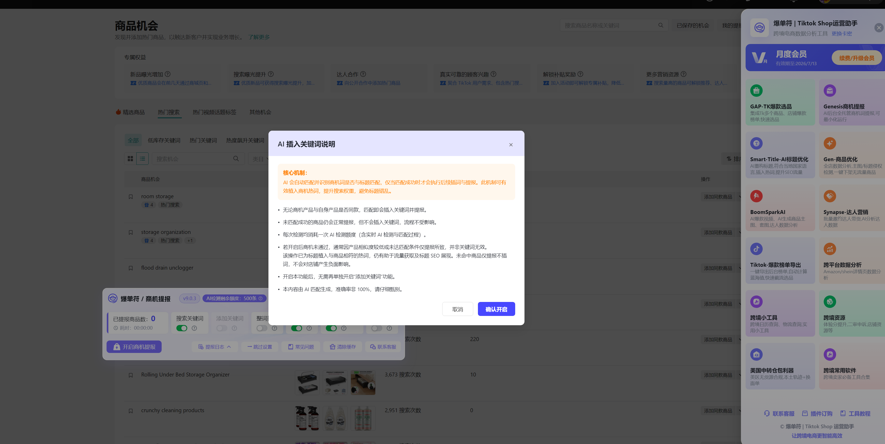This screenshot has height=444, width=885.
Task: Filter by 低库存关键词
Action: [x=164, y=140]
